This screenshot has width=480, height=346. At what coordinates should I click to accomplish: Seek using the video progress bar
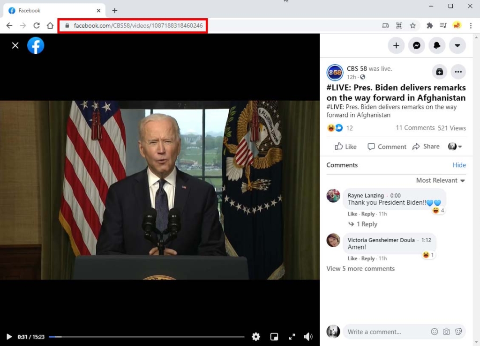(145, 336)
